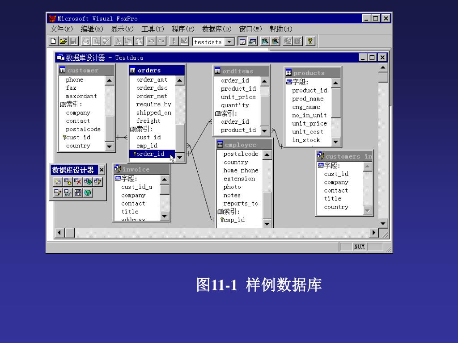Click the Save diskette toolbar icon
The width and height of the screenshot is (458, 343).
tap(73, 41)
